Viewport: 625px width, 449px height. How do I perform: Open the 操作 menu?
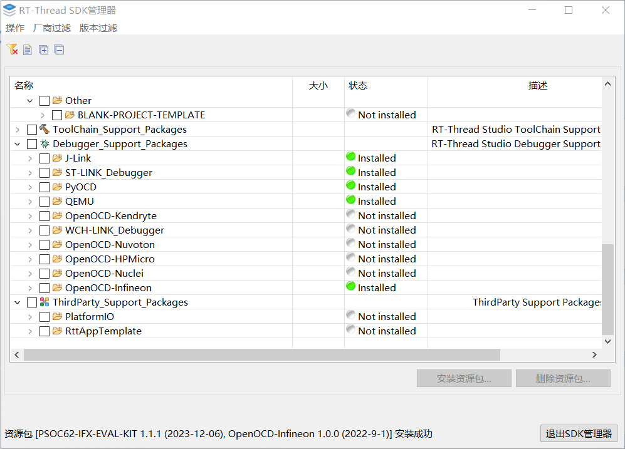point(15,28)
